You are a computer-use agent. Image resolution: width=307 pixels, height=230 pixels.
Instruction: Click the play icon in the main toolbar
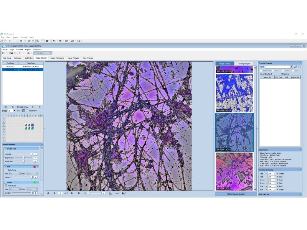pos(10,41)
